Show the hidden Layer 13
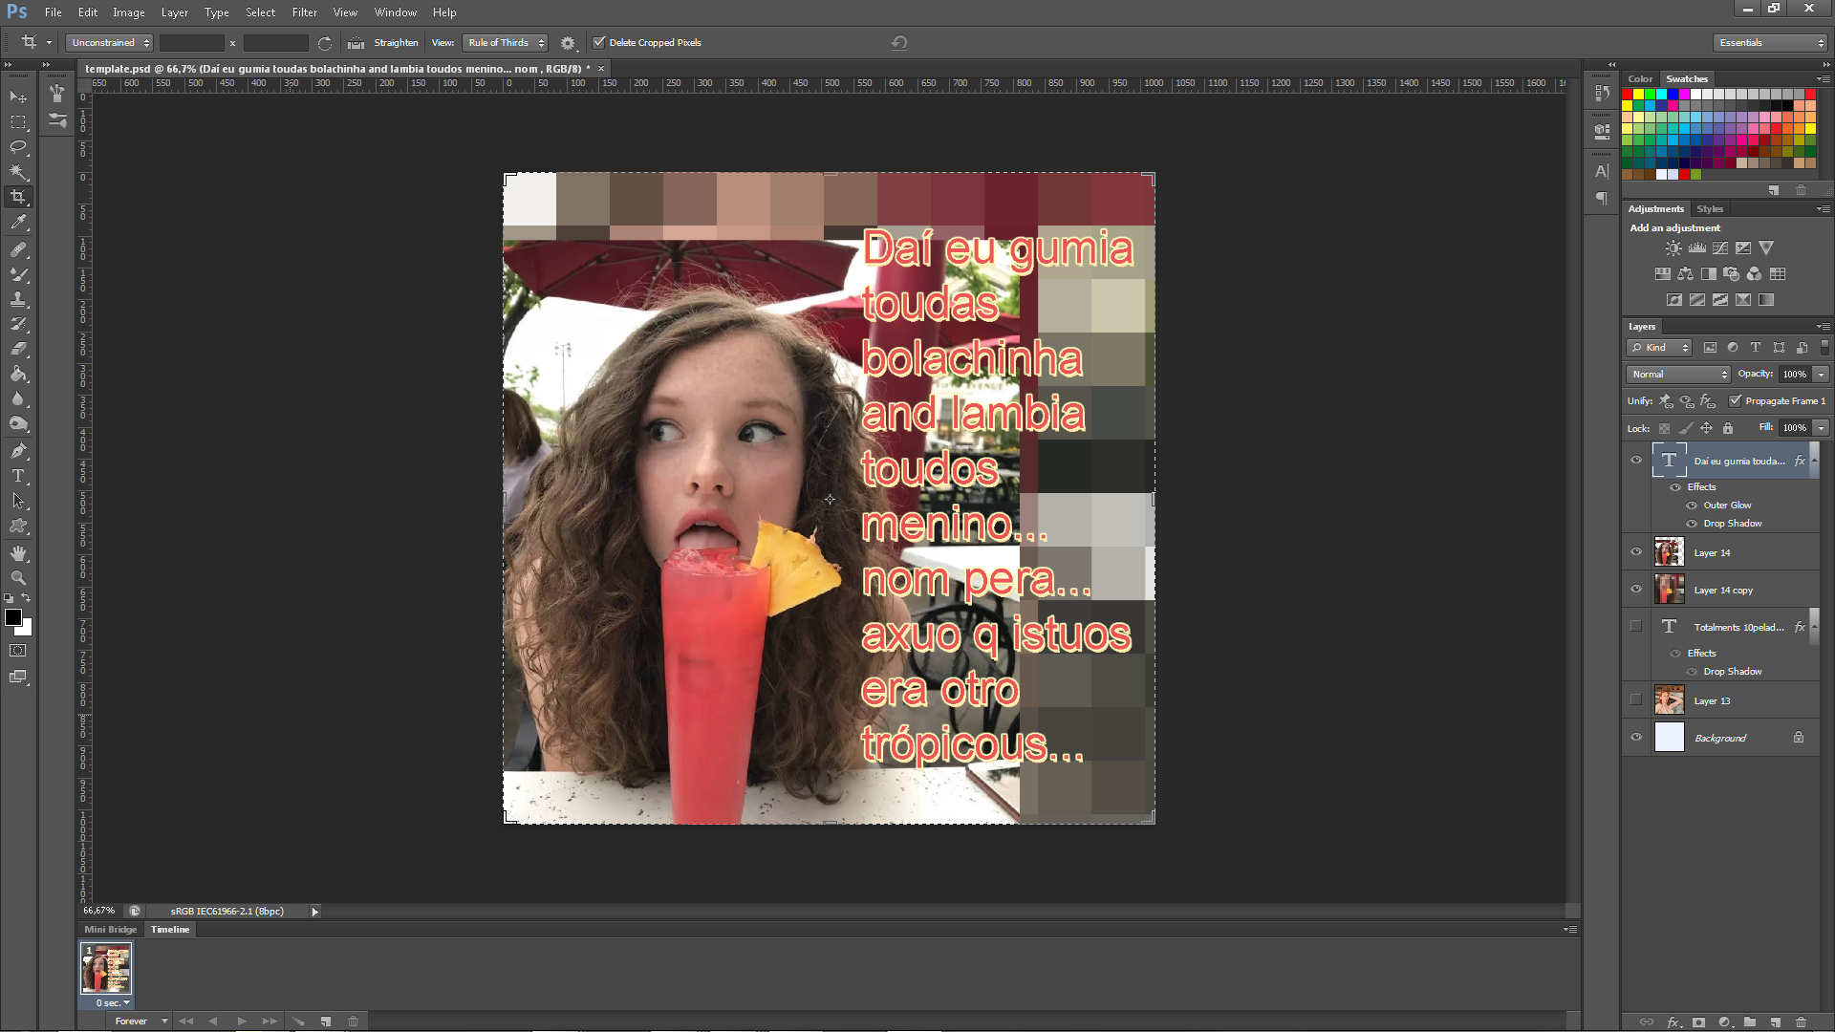This screenshot has width=1835, height=1032. 1636,700
